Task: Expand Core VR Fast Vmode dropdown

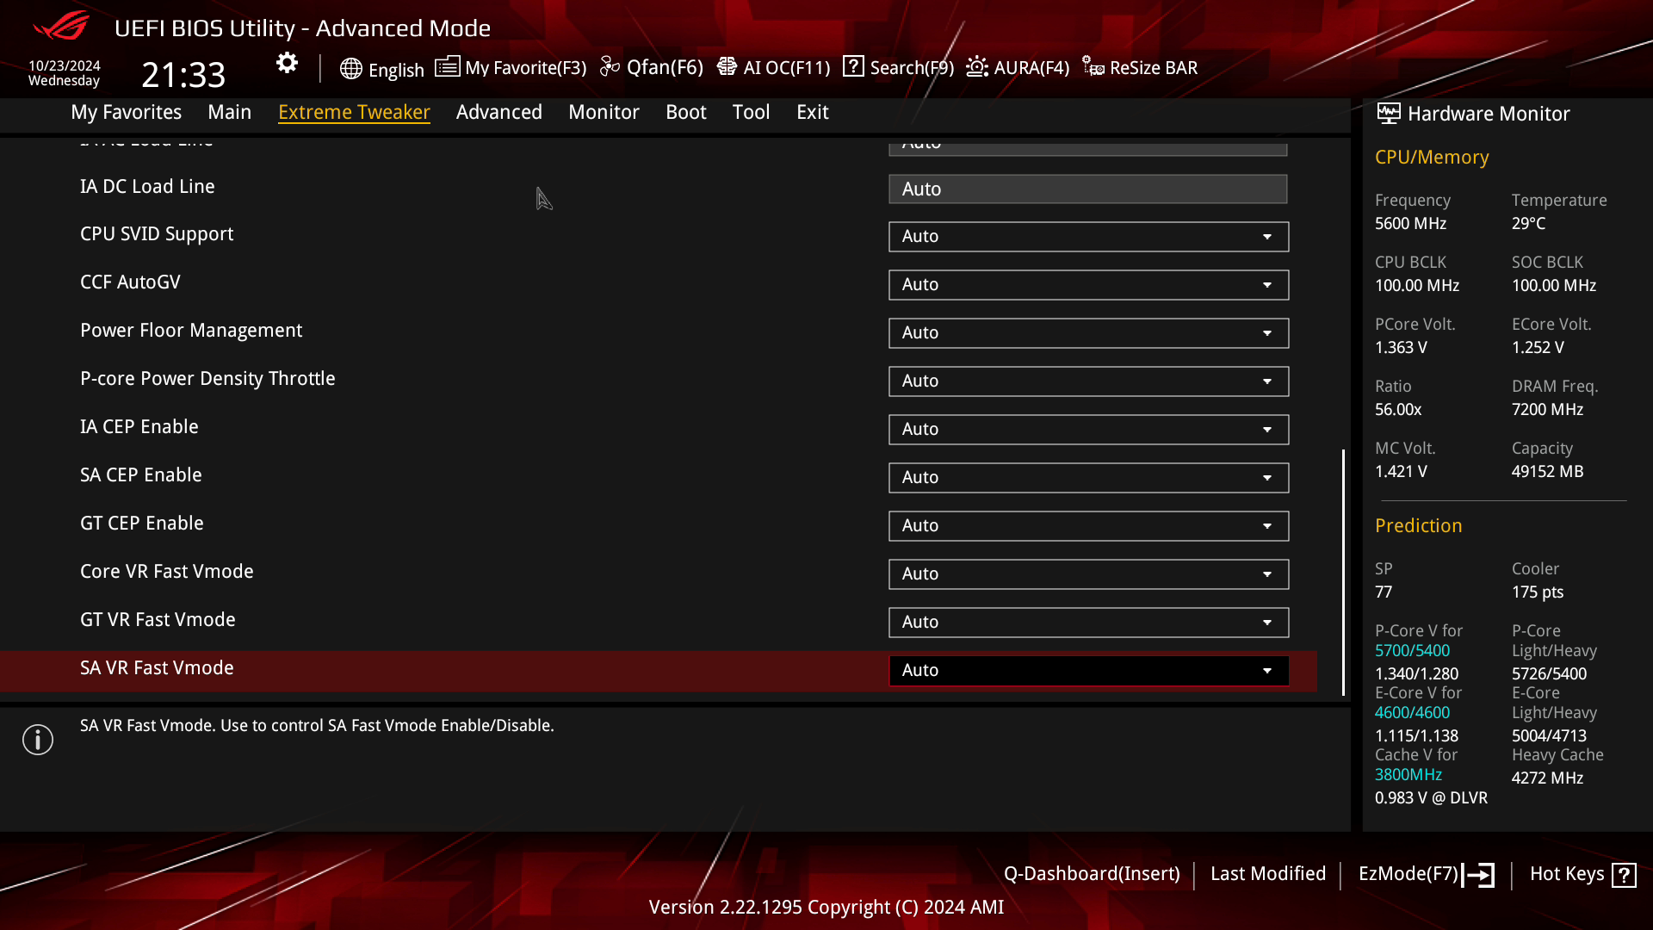Action: click(x=1267, y=573)
